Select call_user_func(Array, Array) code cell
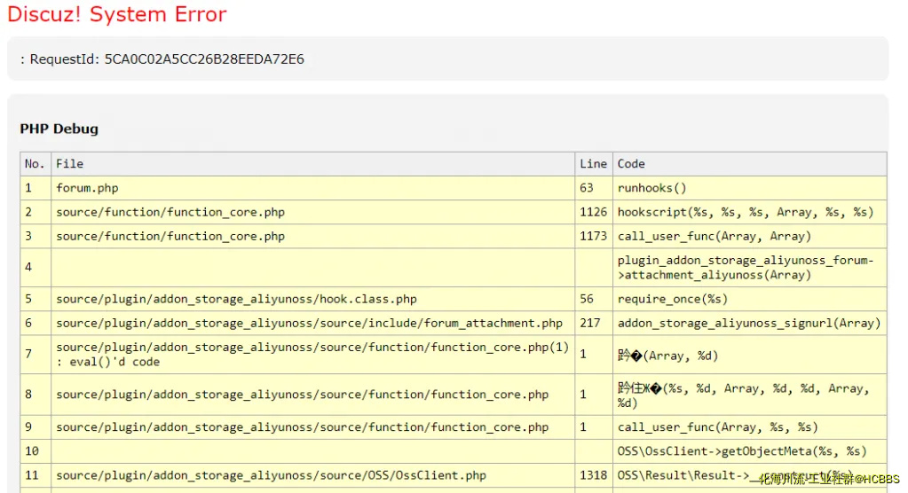Image resolution: width=908 pixels, height=493 pixels. (x=750, y=237)
